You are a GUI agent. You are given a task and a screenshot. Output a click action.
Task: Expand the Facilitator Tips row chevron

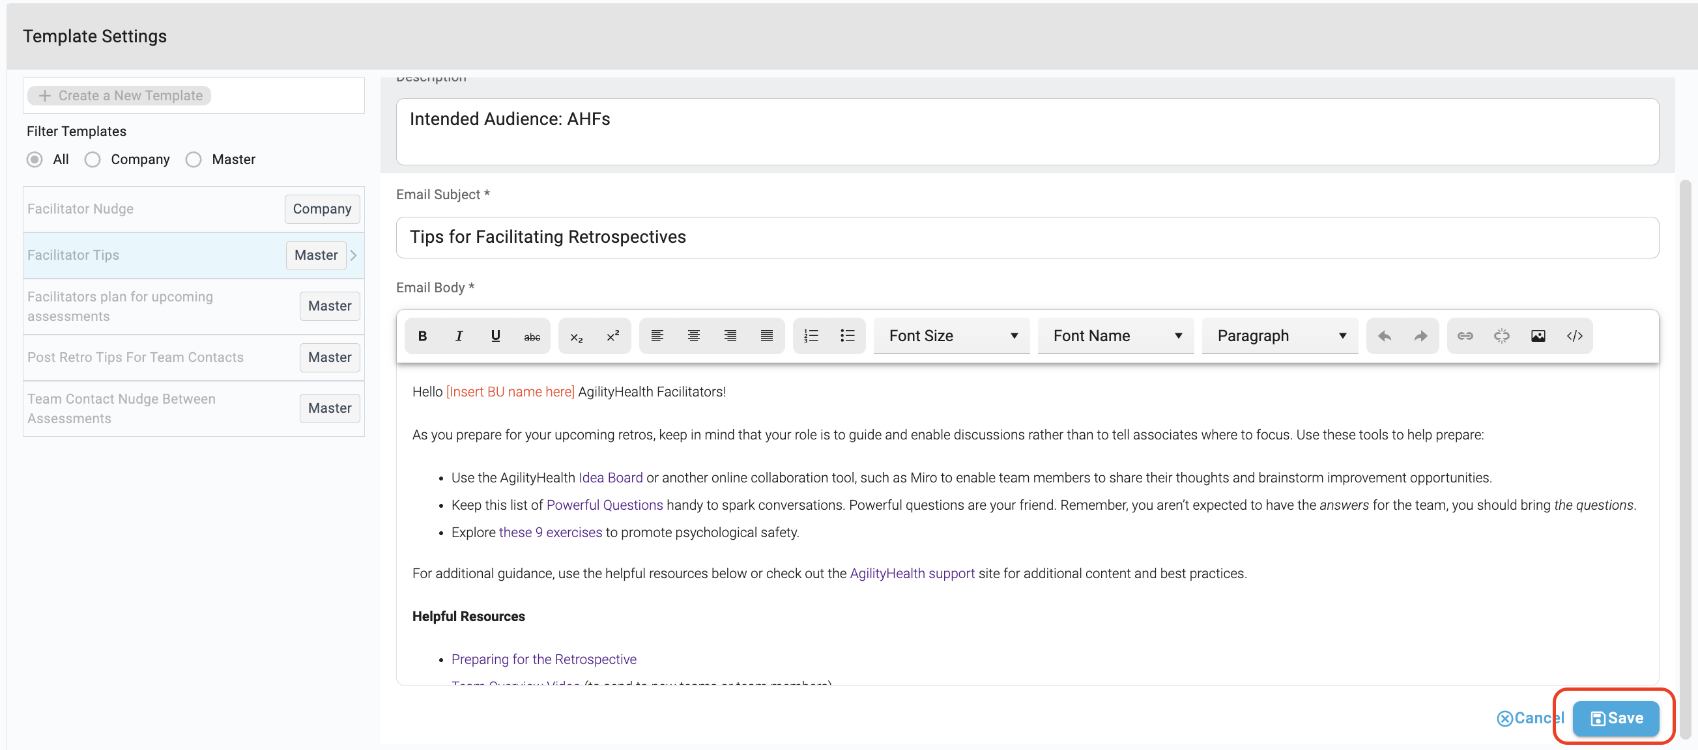click(x=354, y=255)
